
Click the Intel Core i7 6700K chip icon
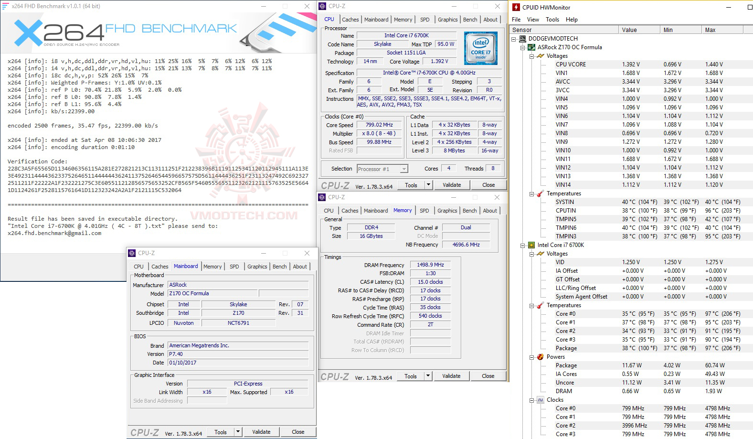click(x=531, y=245)
